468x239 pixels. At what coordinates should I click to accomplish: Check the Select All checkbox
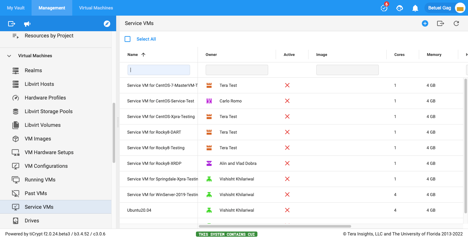pyautogui.click(x=128, y=39)
